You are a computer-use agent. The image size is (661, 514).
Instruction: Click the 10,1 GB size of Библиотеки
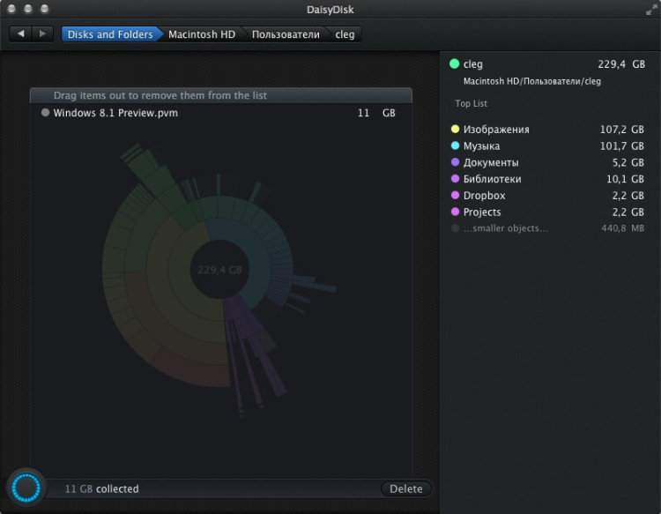pyautogui.click(x=625, y=179)
